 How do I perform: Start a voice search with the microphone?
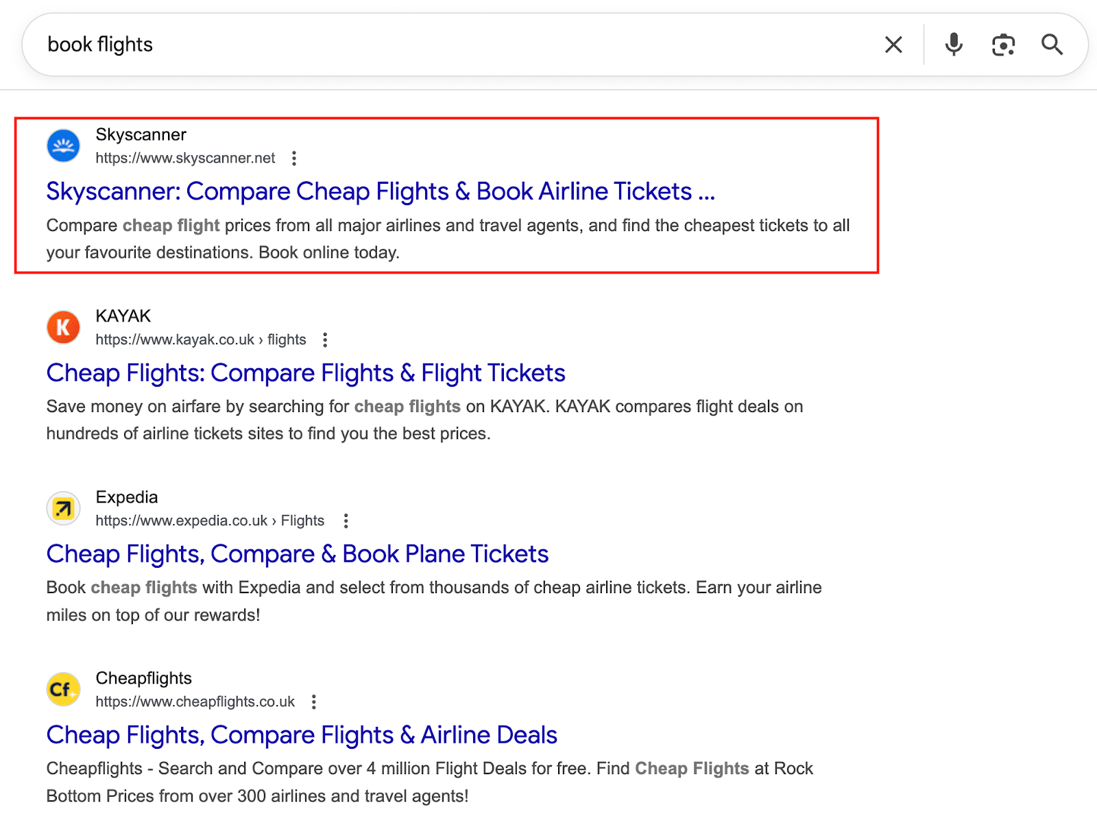click(x=953, y=44)
